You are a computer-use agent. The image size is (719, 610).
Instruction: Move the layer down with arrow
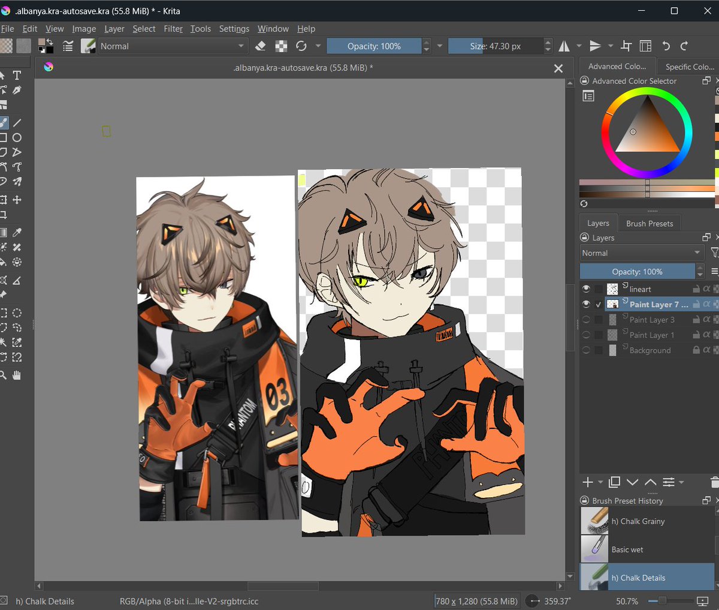632,482
